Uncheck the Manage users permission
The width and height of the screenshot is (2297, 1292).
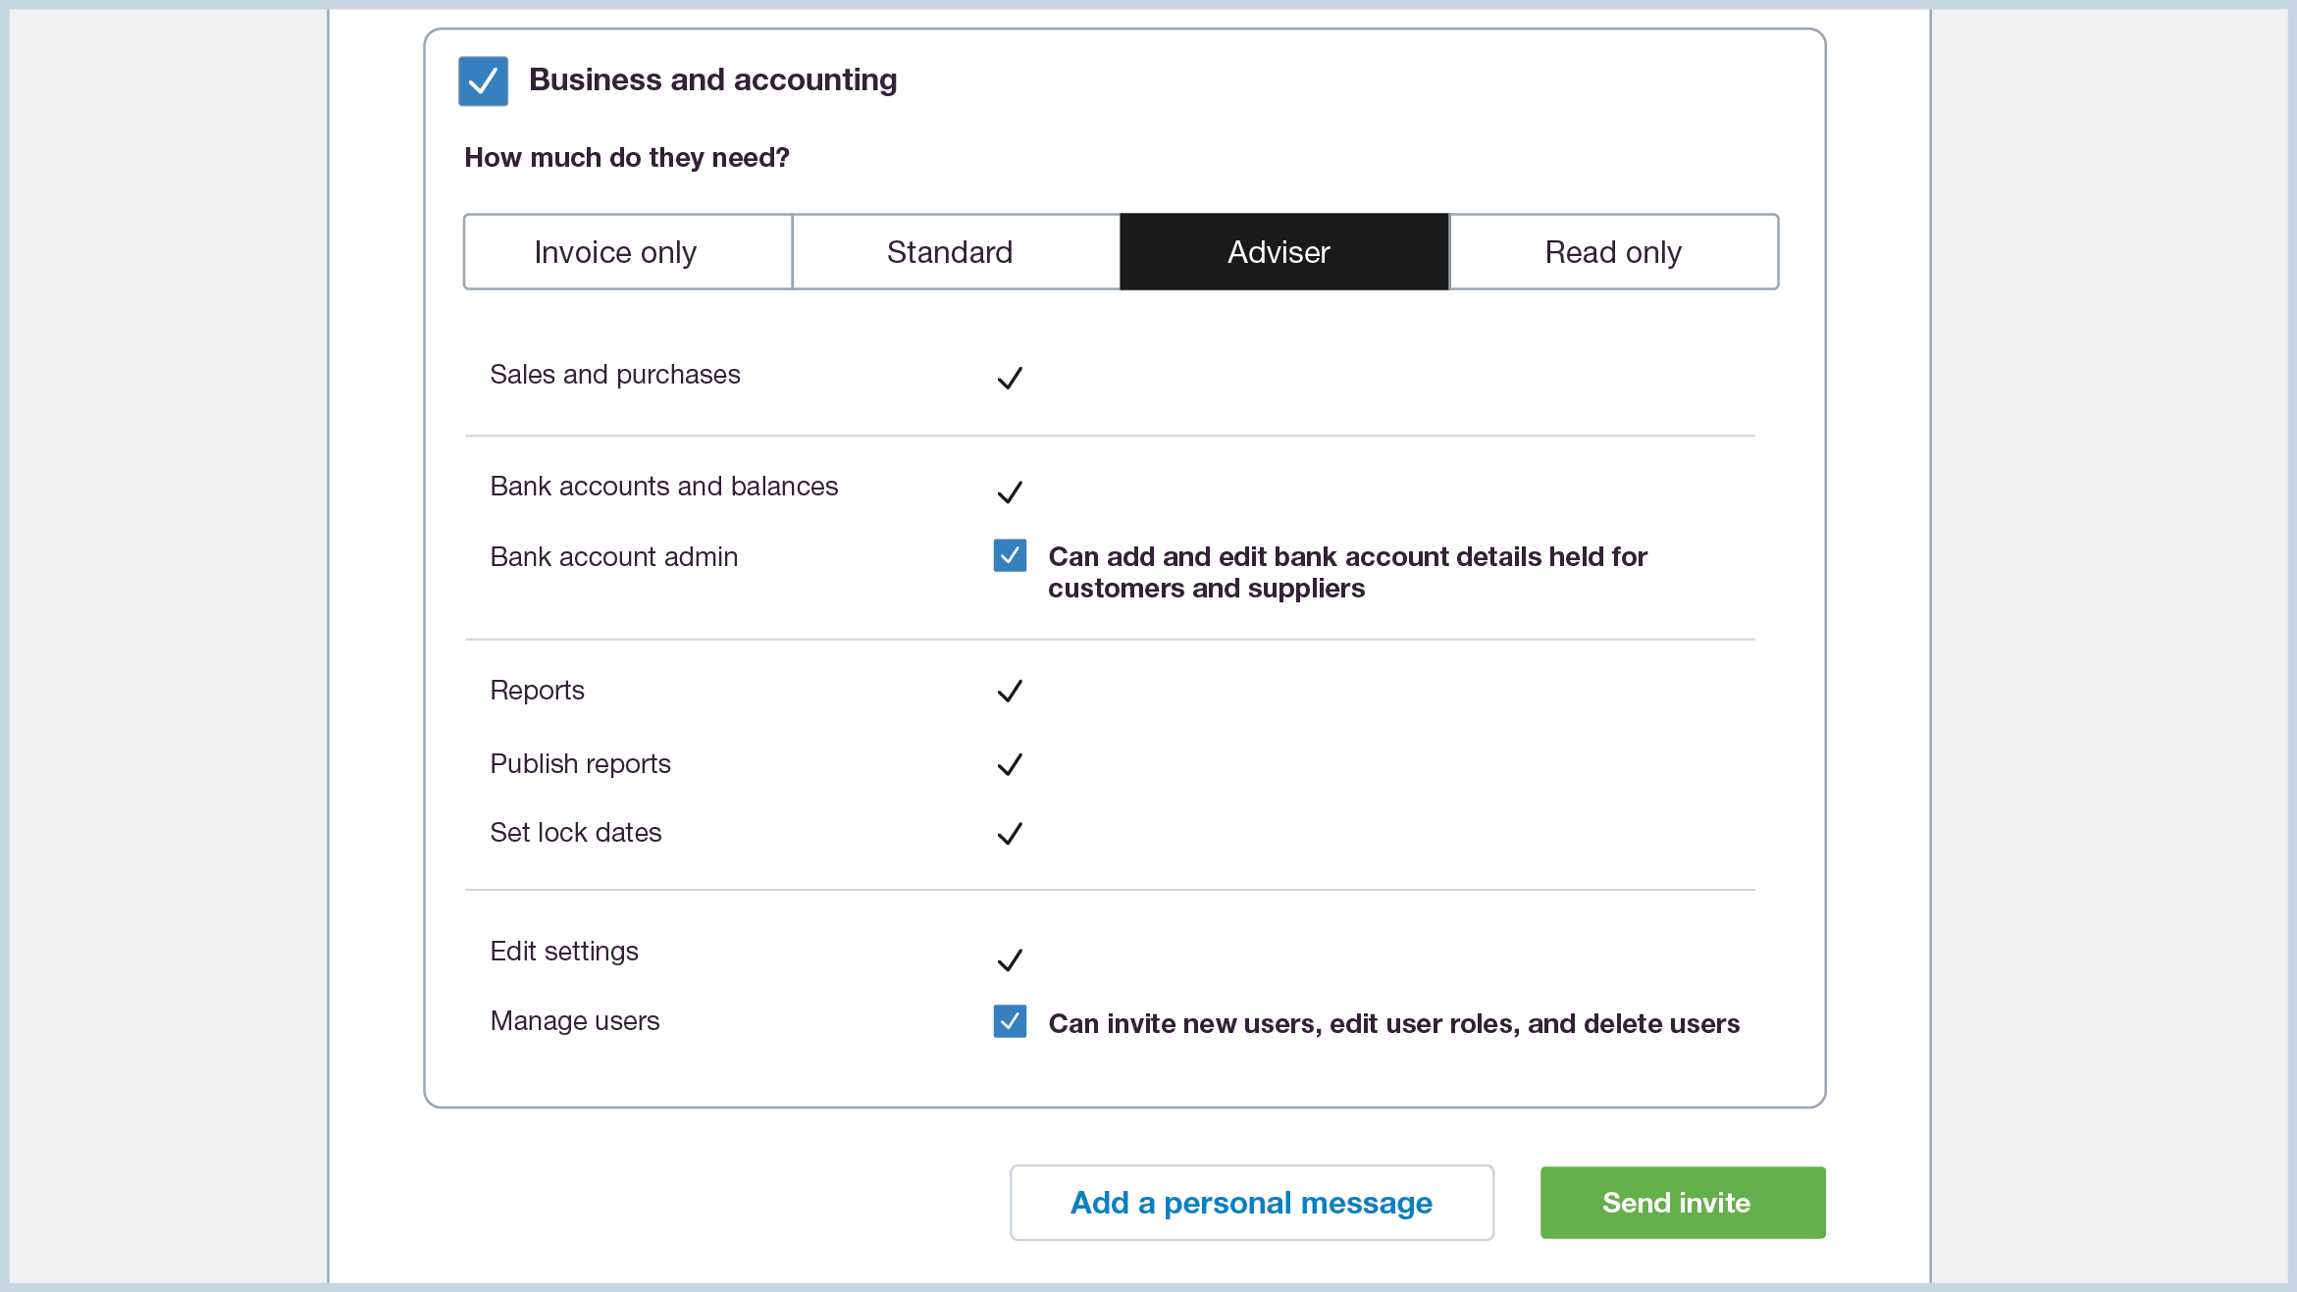1009,1022
